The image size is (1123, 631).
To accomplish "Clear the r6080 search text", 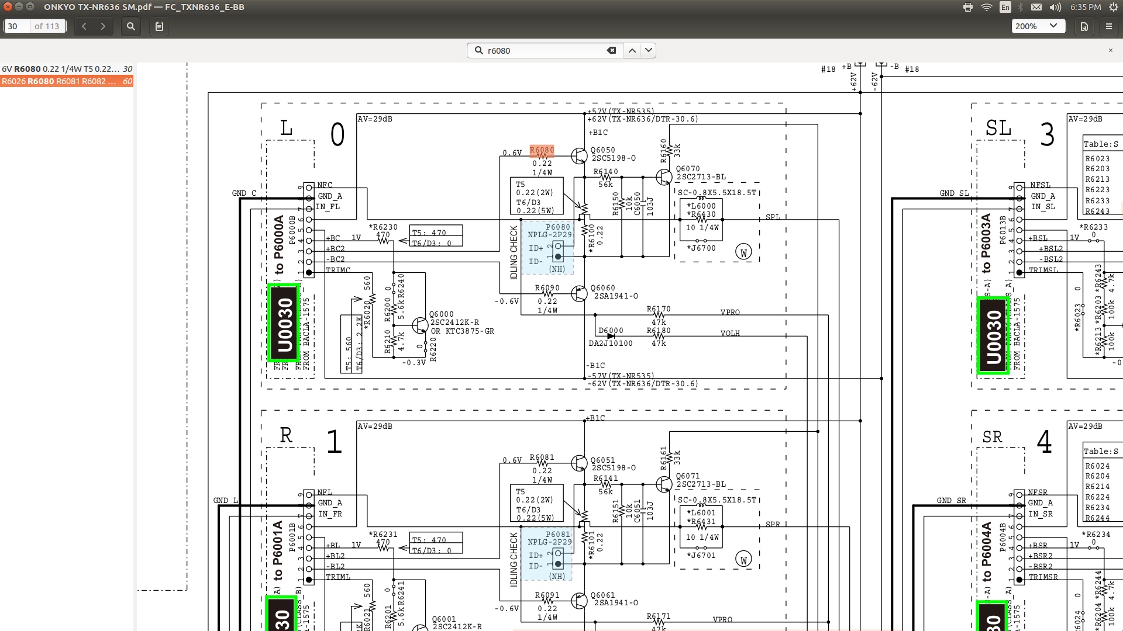I will pos(611,51).
